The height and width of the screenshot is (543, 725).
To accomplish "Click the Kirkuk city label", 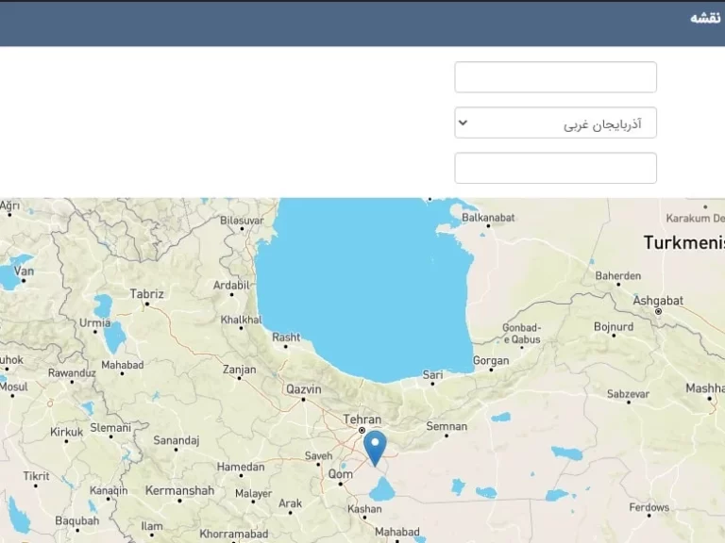I will tap(67, 432).
